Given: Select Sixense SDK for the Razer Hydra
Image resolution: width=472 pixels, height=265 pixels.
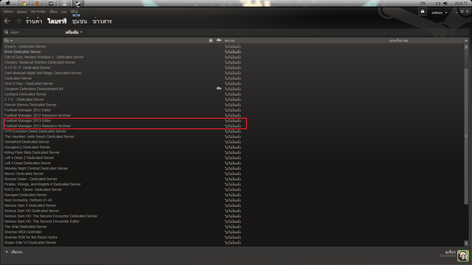Looking at the screenshot, I should click(x=31, y=237).
